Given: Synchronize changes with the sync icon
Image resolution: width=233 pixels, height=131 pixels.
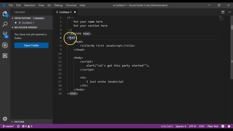Looking at the screenshot, I should pos(18,126).
